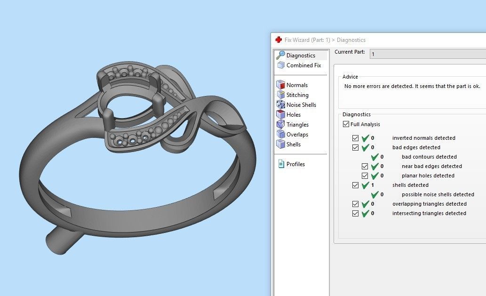Toggle the planar holes detected checkbox
This screenshot has width=486, height=296.
tap(365, 176)
